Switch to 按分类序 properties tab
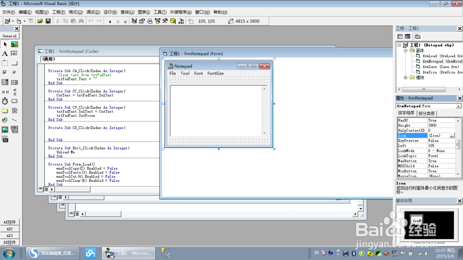The image size is (463, 260). coord(426,113)
